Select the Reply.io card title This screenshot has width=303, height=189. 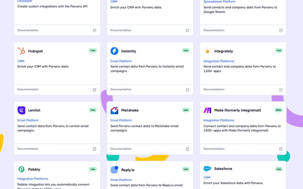[128, 170]
